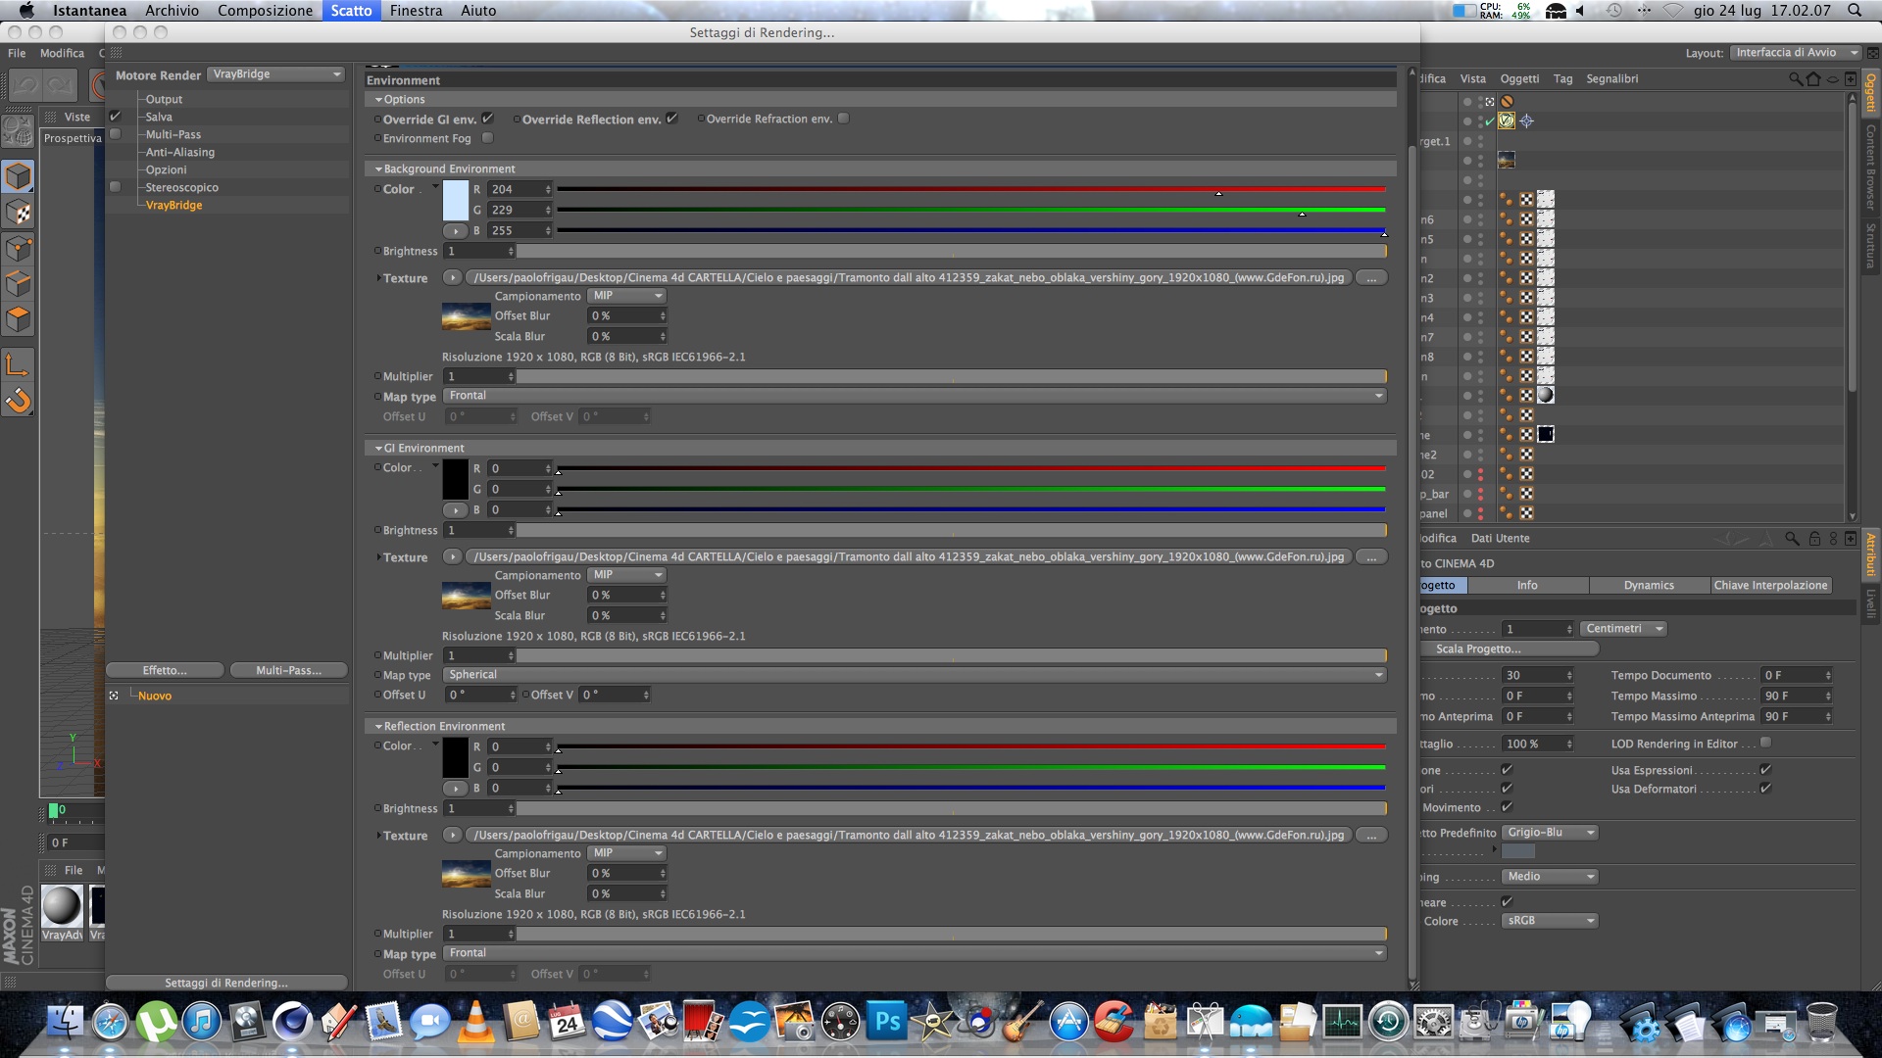Image resolution: width=1882 pixels, height=1058 pixels.
Task: Click the Object Manager search magnifier icon
Action: (x=1795, y=79)
